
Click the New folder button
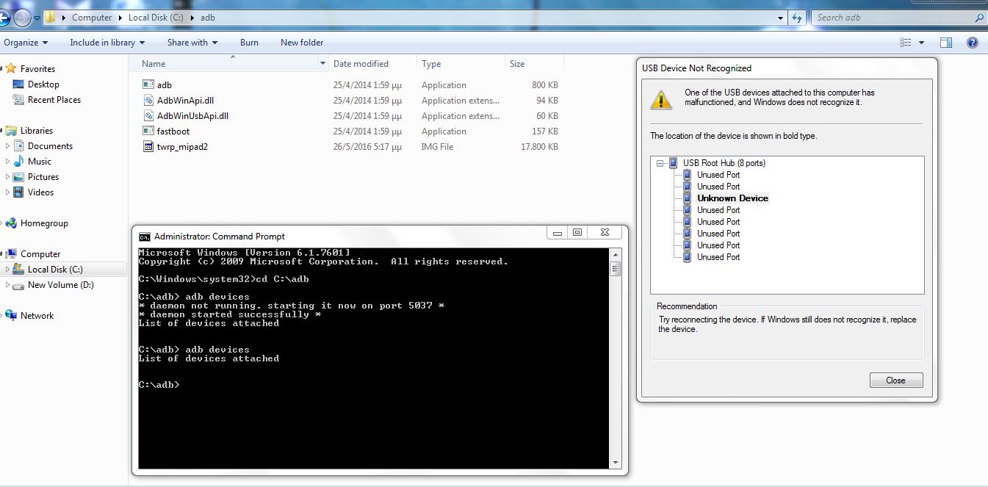(302, 43)
